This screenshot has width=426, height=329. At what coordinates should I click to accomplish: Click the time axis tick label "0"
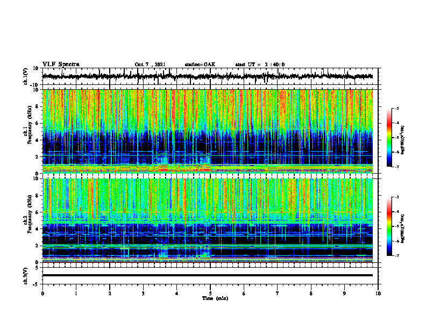point(42,294)
